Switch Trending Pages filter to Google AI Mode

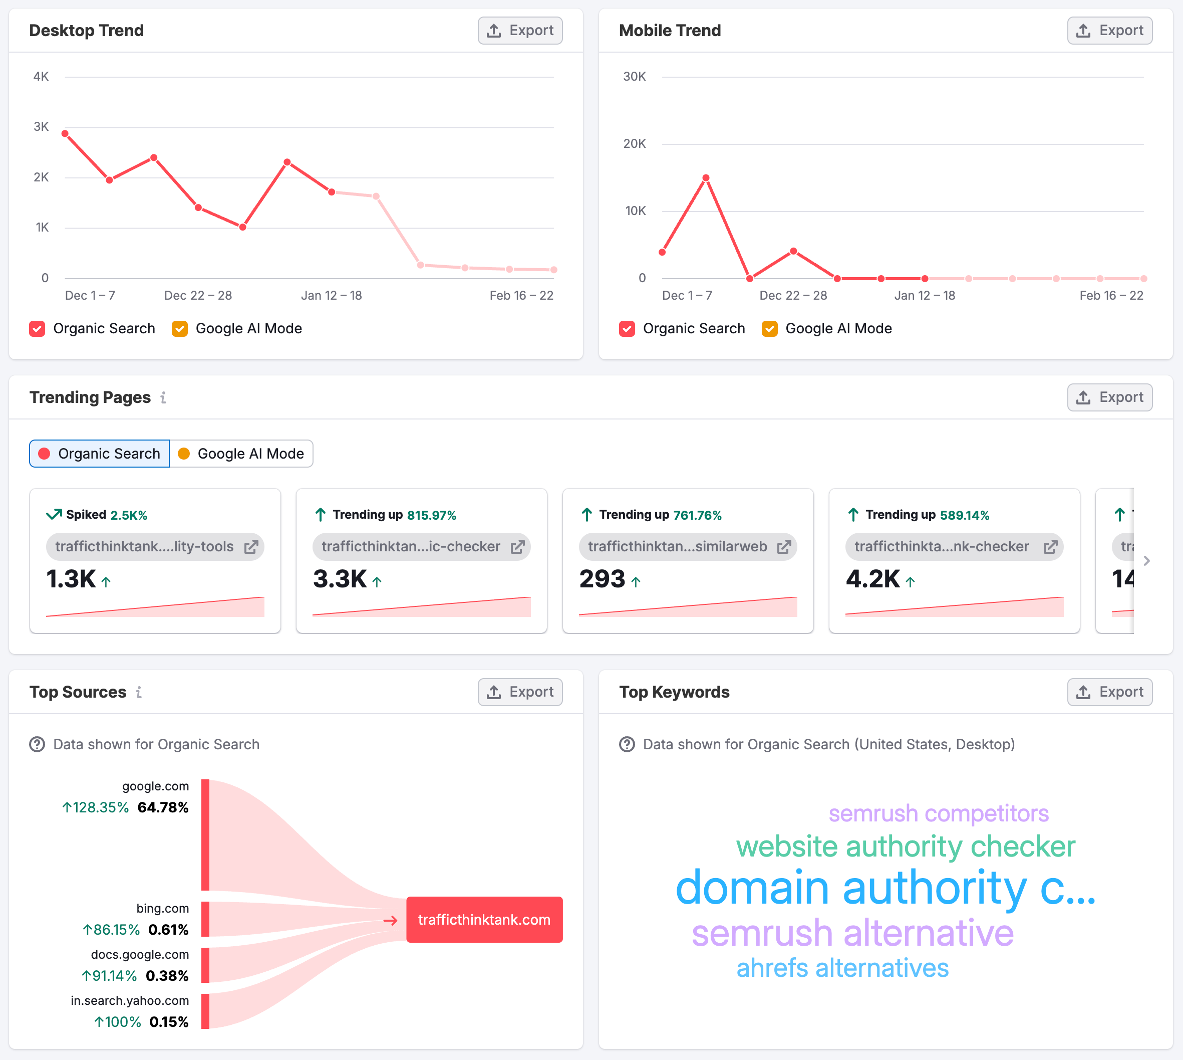[x=242, y=453]
